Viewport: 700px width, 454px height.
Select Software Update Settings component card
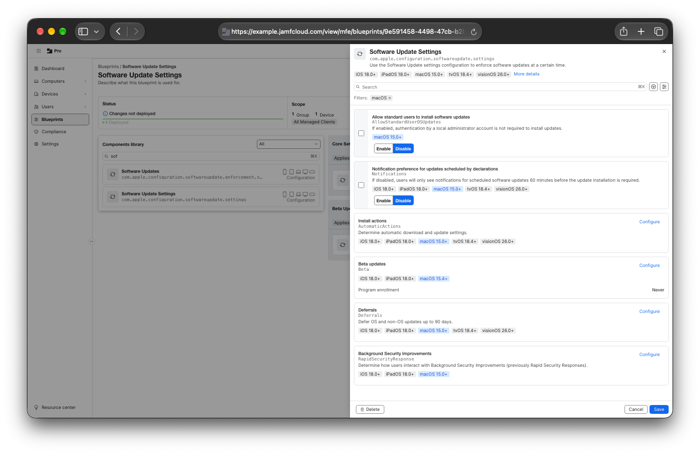pos(211,197)
